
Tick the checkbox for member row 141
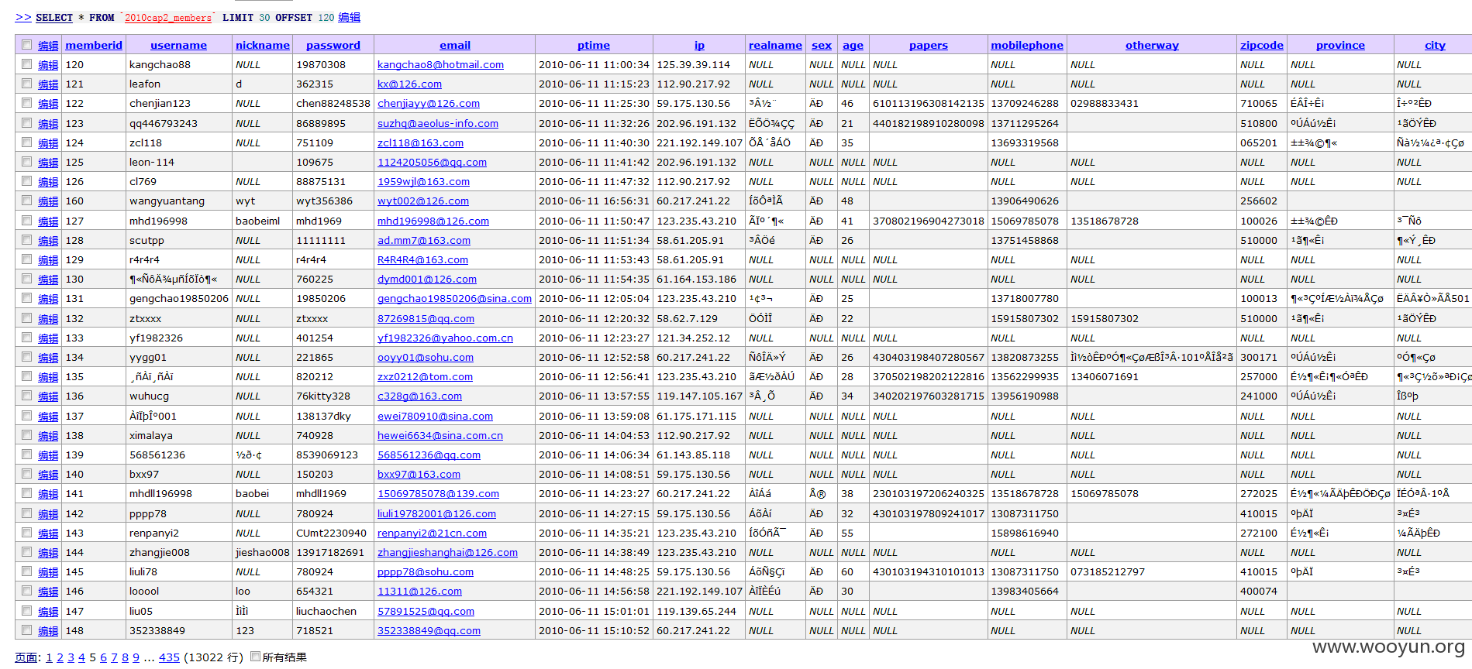click(x=27, y=493)
